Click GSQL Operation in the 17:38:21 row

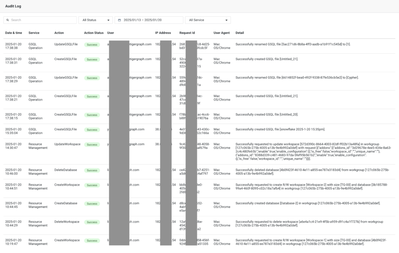[35, 98]
